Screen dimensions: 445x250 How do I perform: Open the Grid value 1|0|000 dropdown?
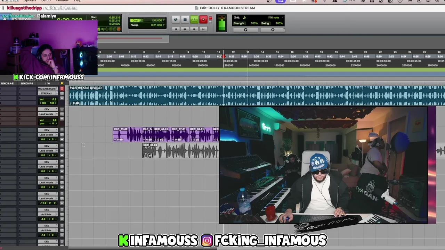coord(157,20)
